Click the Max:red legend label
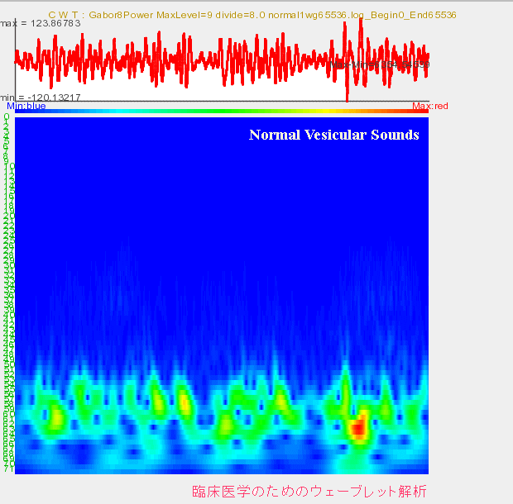Screen dimensions: 513x504 [431, 107]
